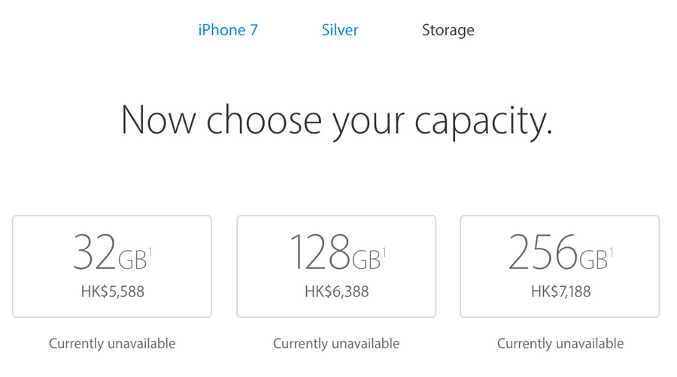This screenshot has width=677, height=377.
Task: Open footnote 1 beside 256GB
Action: pyautogui.click(x=611, y=251)
